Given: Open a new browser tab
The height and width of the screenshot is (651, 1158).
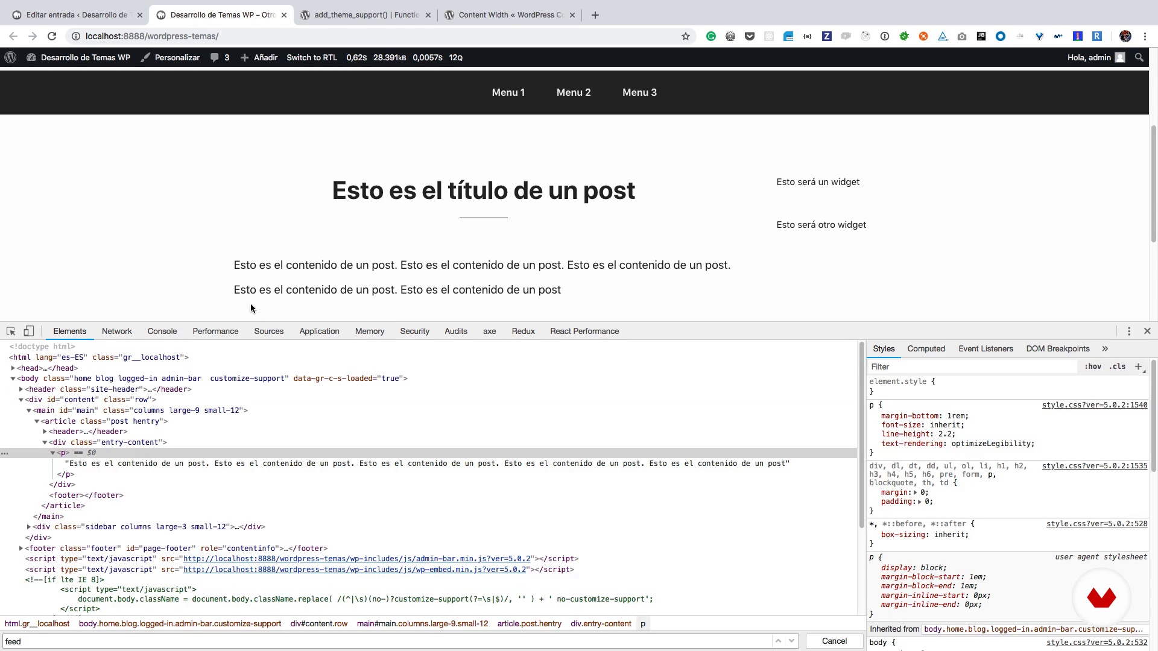Looking at the screenshot, I should [x=595, y=15].
